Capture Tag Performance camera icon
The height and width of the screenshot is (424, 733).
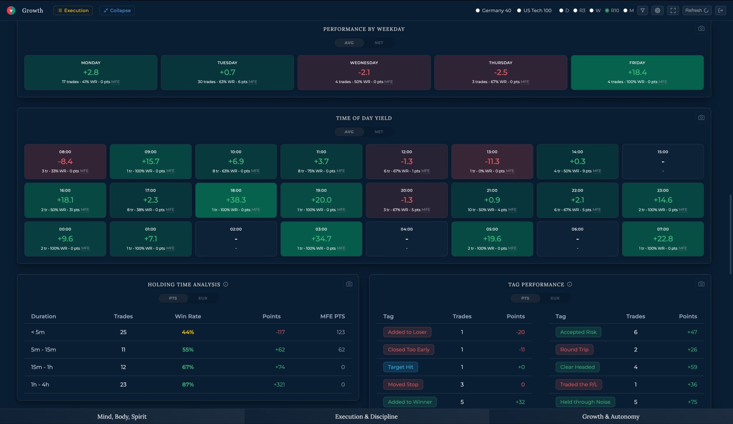coord(701,284)
